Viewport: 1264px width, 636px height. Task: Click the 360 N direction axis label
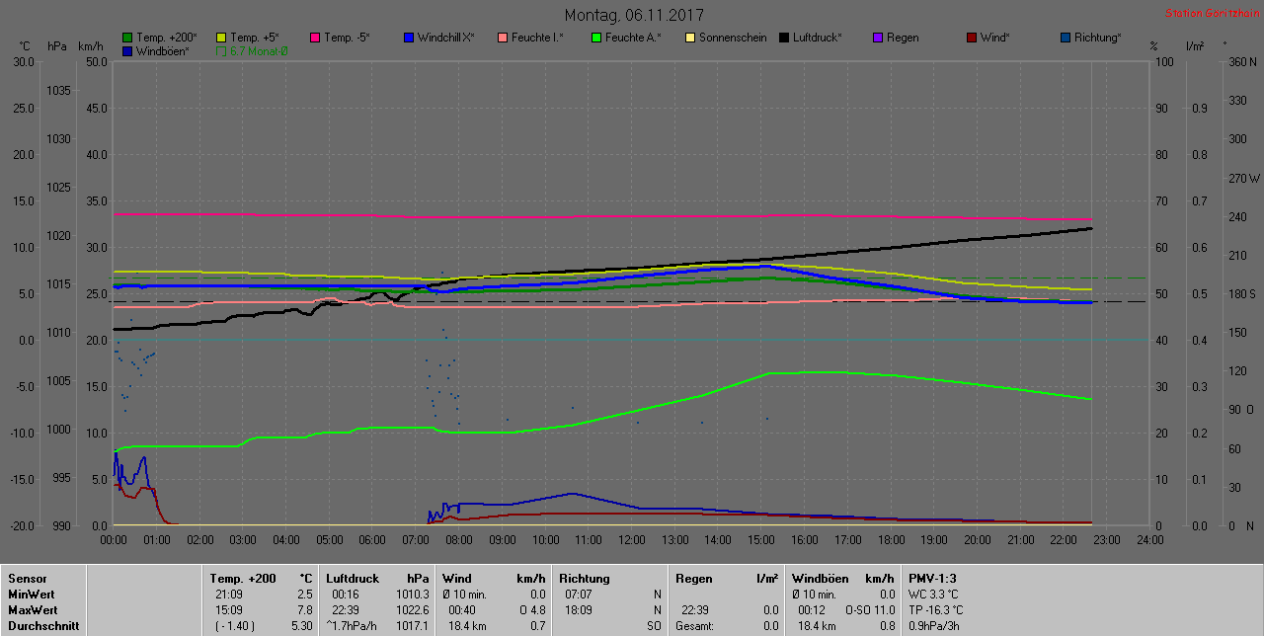tap(1241, 61)
